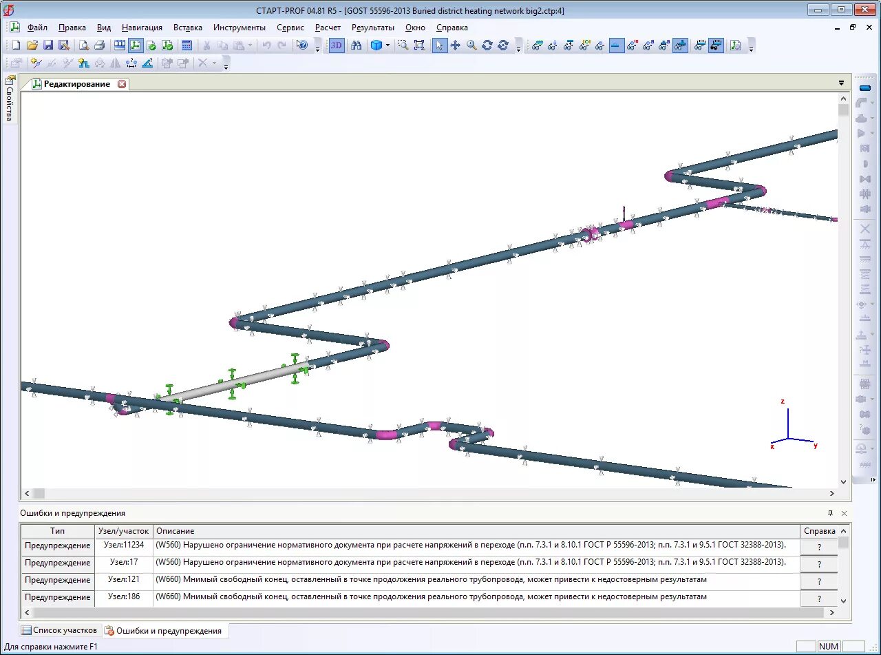Click the Save diskette icon

48,45
